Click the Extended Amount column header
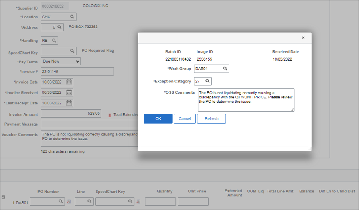This screenshot has width=359, height=210. [x=233, y=193]
